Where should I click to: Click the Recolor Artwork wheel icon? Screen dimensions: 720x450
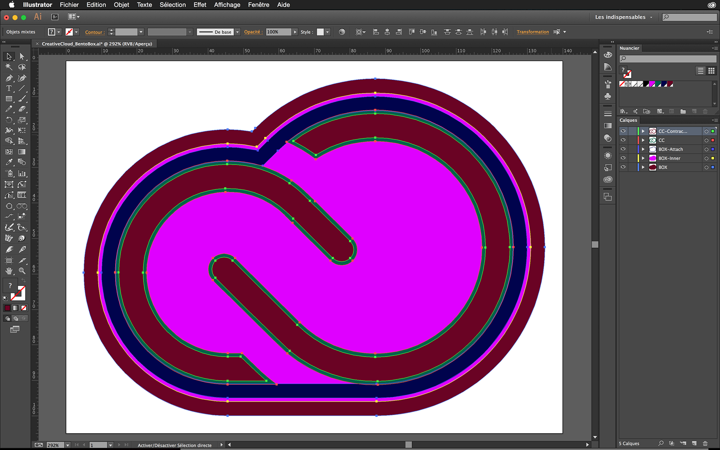pyautogui.click(x=342, y=32)
